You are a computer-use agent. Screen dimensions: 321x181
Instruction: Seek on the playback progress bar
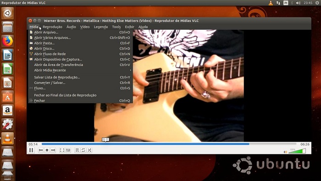(x=169, y=144)
